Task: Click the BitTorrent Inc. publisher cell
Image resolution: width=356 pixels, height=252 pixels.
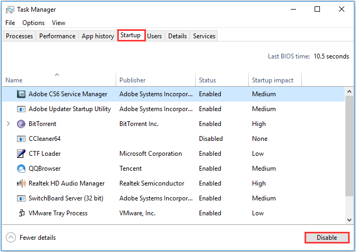Action: (139, 124)
